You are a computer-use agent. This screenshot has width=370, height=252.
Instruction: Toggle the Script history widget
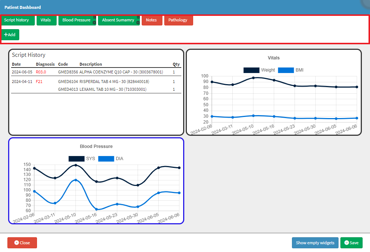(17, 20)
